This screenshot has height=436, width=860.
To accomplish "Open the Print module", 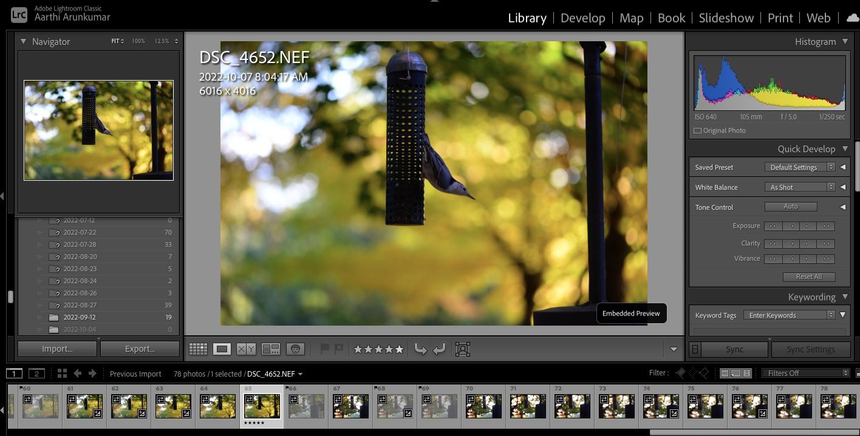I will (780, 18).
